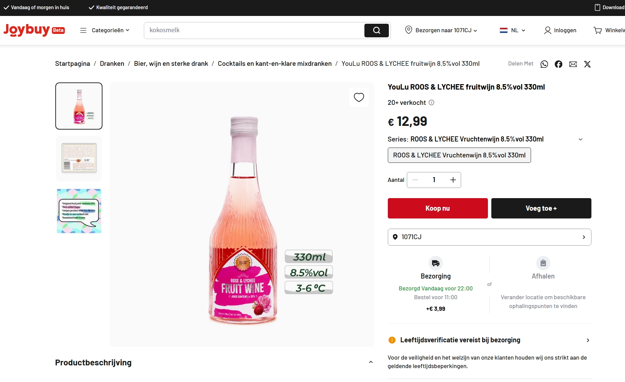Collapse the Productbeschrijving section
The image size is (625, 382).
371,362
